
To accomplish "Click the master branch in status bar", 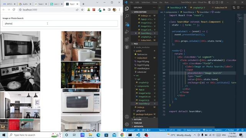I will click(130, 130).
